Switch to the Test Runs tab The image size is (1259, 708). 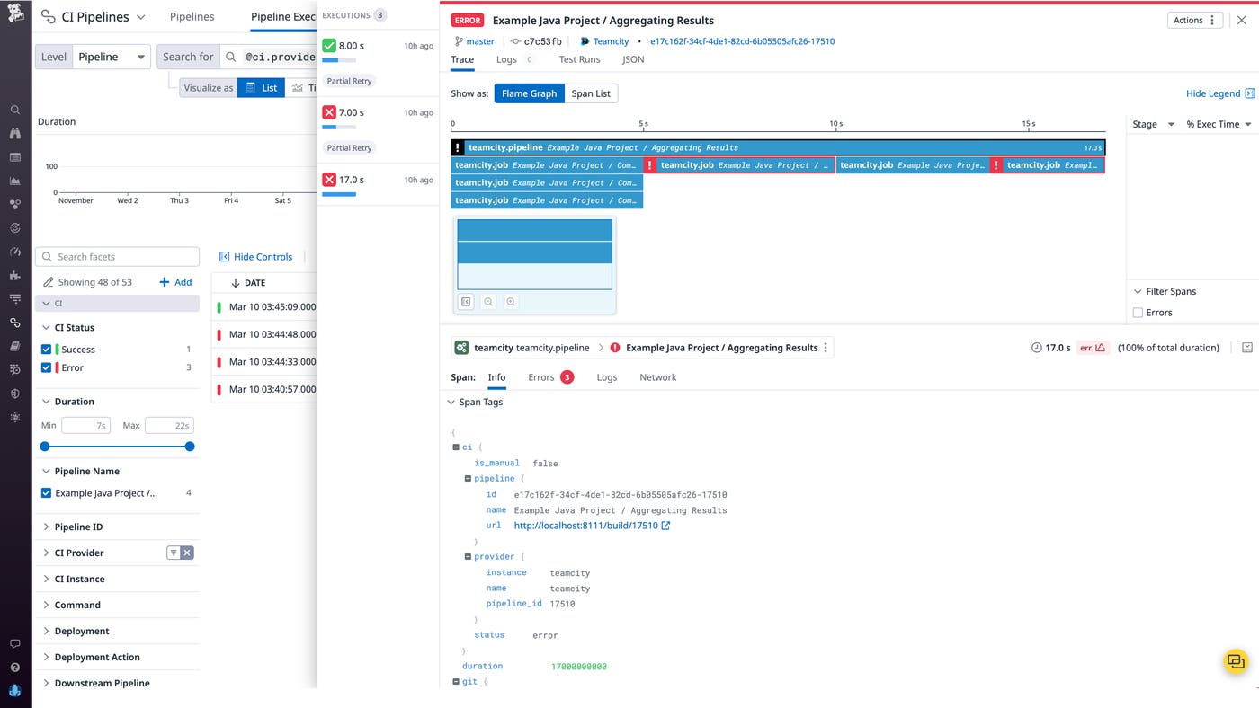pyautogui.click(x=579, y=59)
